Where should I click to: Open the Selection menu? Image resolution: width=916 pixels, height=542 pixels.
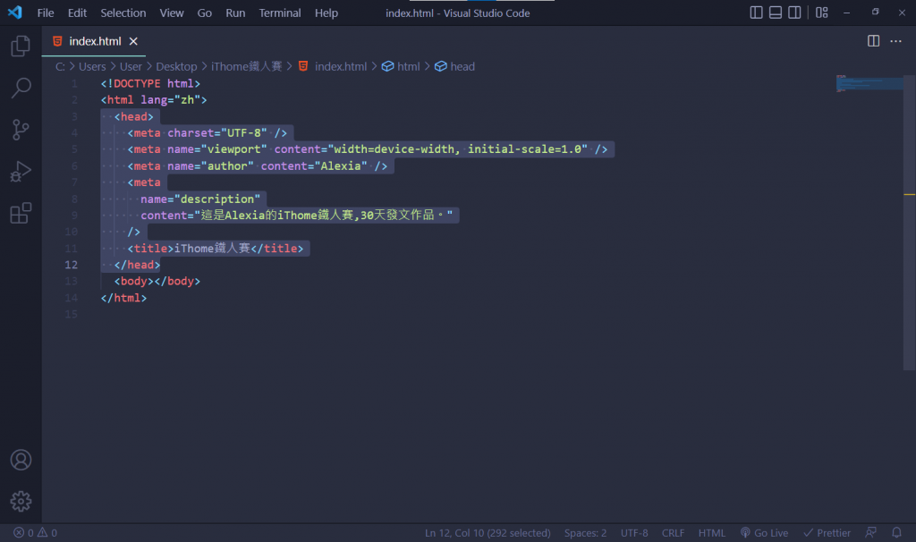point(123,13)
